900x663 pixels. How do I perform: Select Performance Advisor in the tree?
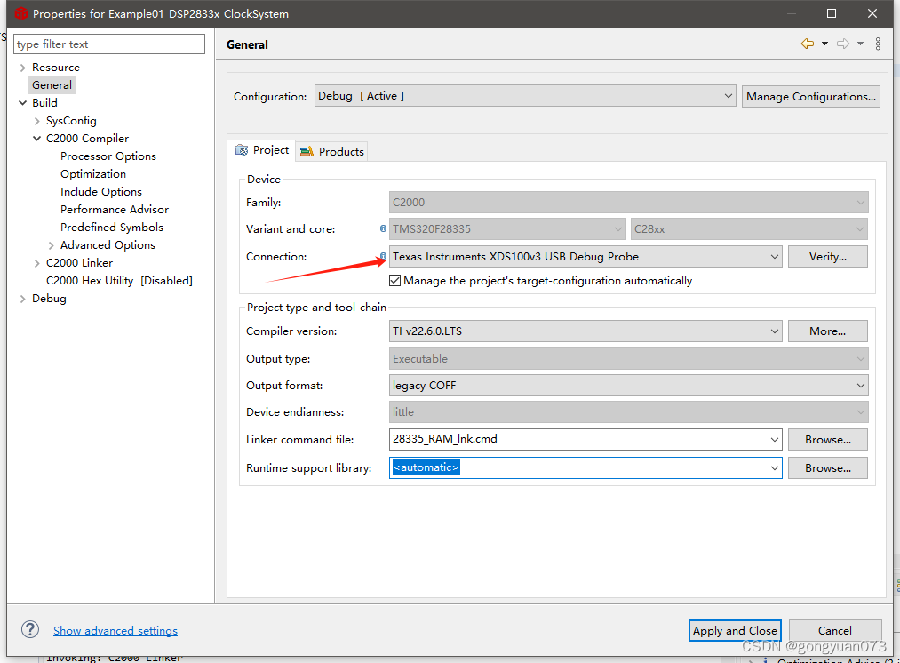coord(115,210)
